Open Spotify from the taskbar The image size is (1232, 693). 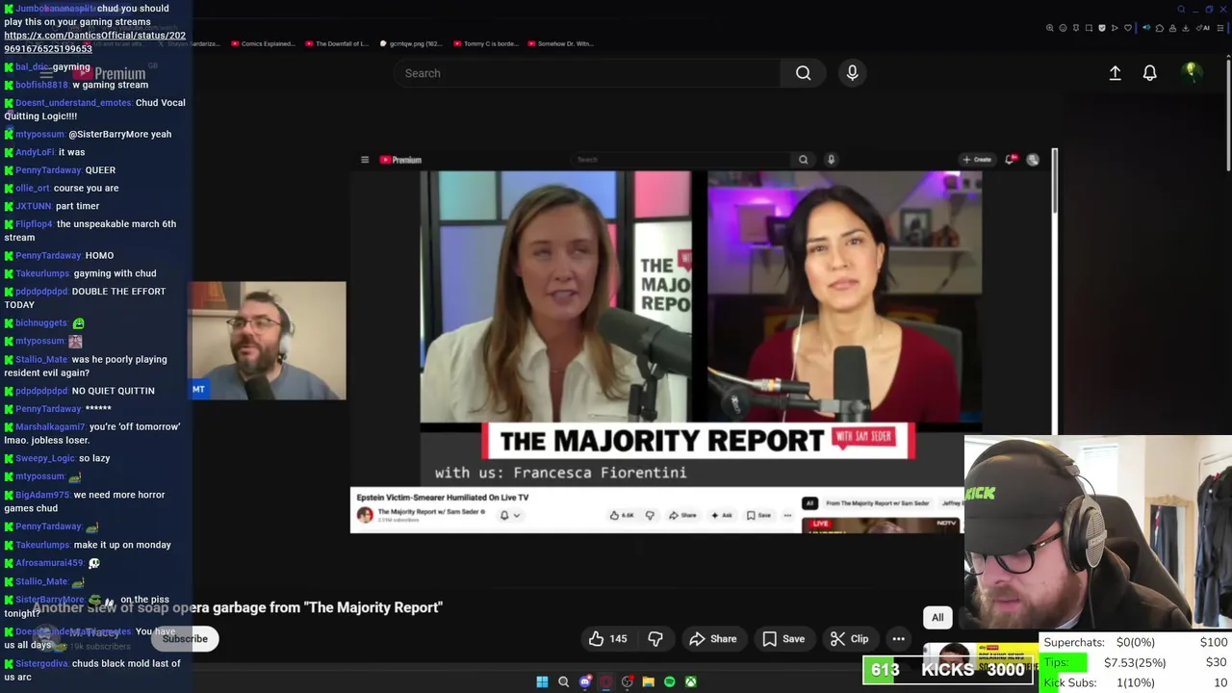(x=669, y=681)
